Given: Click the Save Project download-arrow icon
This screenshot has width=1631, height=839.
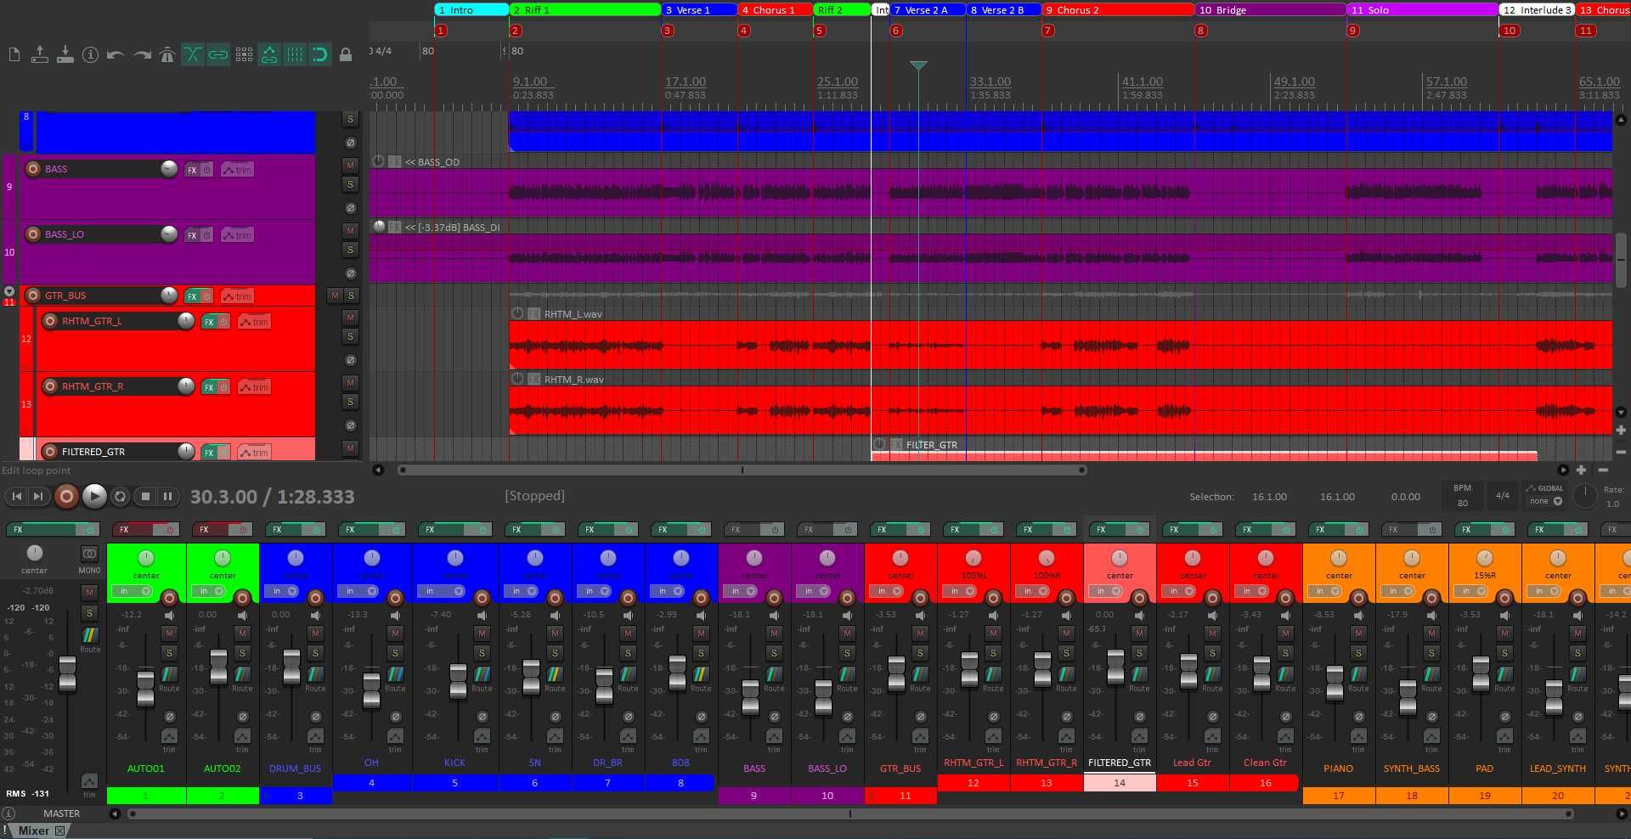Looking at the screenshot, I should click(65, 55).
